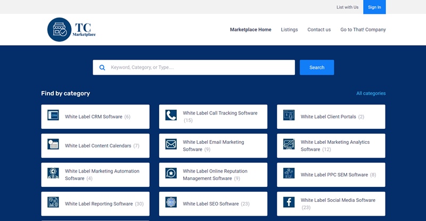Viewport: 426px width, 221px height.
Task: Click the Facebook icon for Social Media Software
Action: [x=289, y=202]
